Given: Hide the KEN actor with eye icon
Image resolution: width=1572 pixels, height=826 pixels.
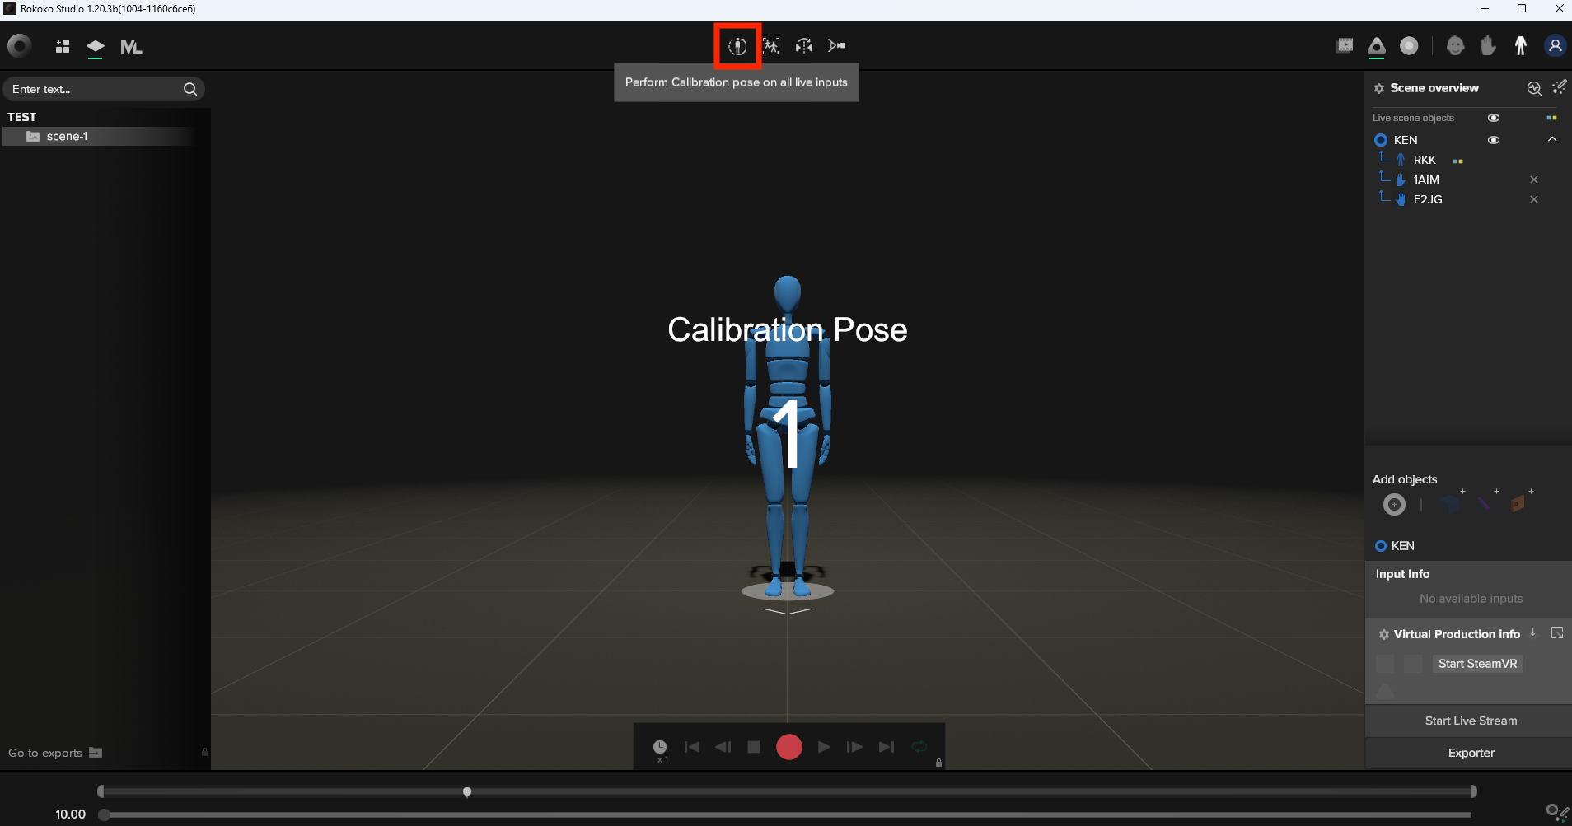Looking at the screenshot, I should click(x=1493, y=140).
